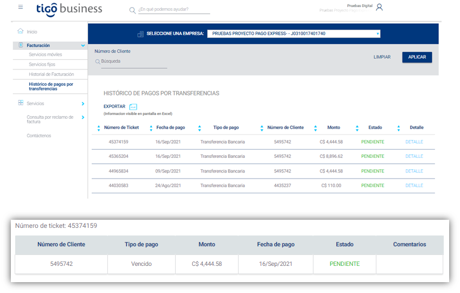This screenshot has height=293, width=460.
Task: Click the APLICAR button
Action: pyautogui.click(x=417, y=57)
